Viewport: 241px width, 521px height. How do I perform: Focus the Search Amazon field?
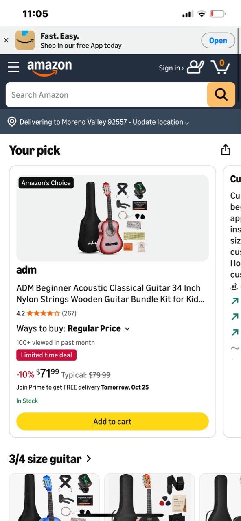[x=107, y=94]
